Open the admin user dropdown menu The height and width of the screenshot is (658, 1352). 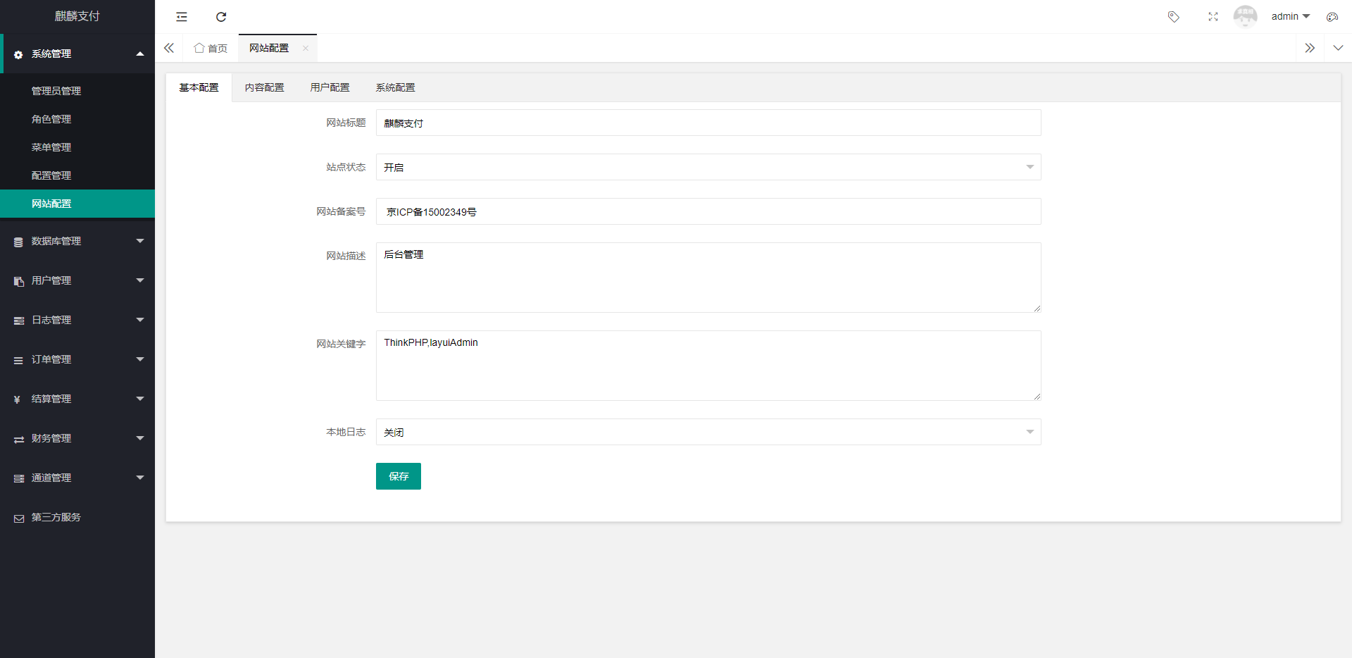pos(1290,16)
